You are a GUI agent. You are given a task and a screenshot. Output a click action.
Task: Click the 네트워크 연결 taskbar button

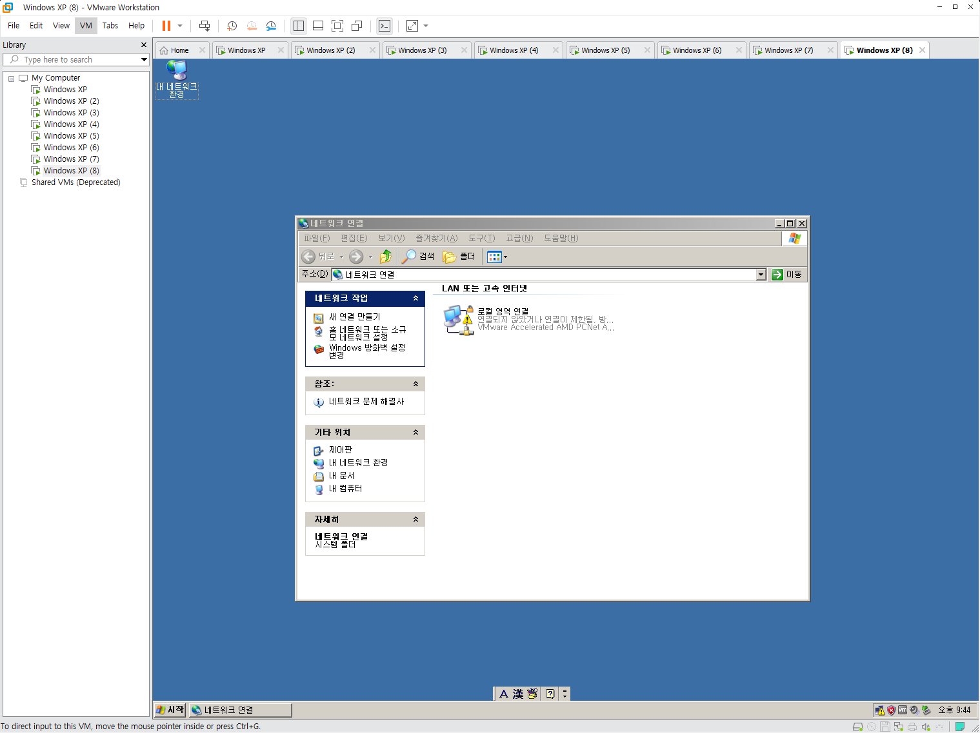[241, 710]
